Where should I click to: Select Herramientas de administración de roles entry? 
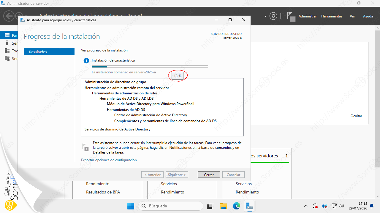click(125, 93)
